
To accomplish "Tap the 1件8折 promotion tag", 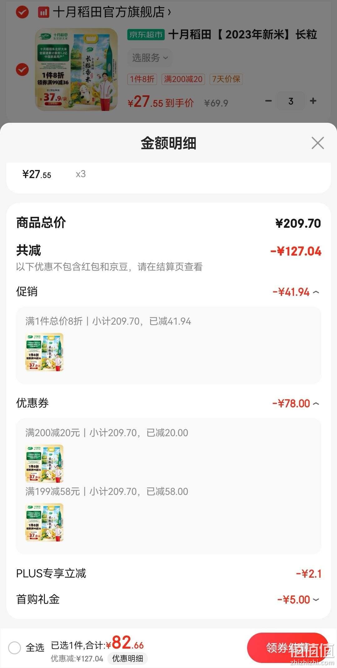I will click(x=142, y=79).
